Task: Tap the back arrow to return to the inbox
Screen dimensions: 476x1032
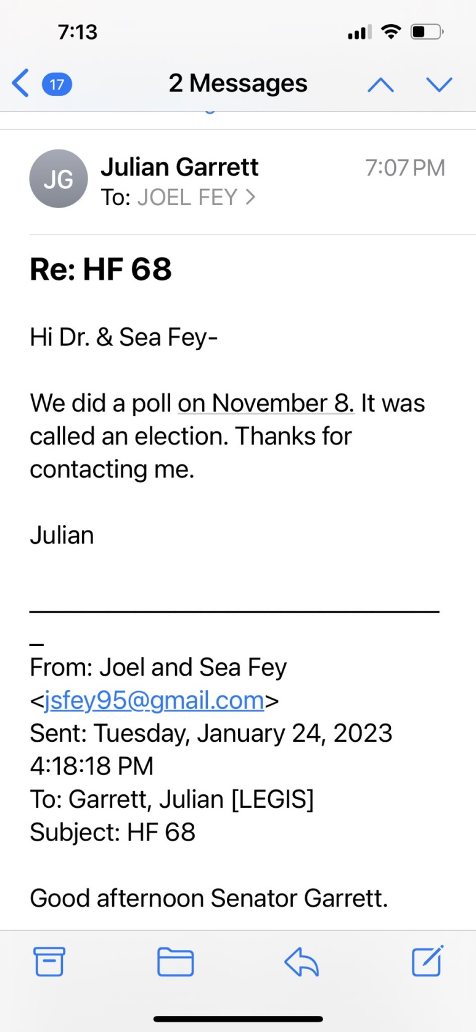Action: (20, 83)
